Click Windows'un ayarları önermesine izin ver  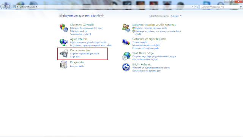(x=151, y=68)
